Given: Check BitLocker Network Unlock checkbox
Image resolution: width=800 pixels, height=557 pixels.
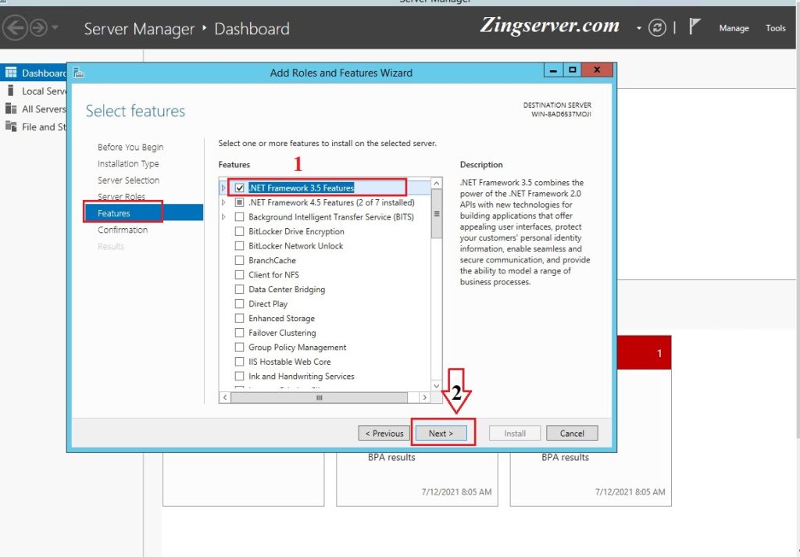Looking at the screenshot, I should click(239, 246).
